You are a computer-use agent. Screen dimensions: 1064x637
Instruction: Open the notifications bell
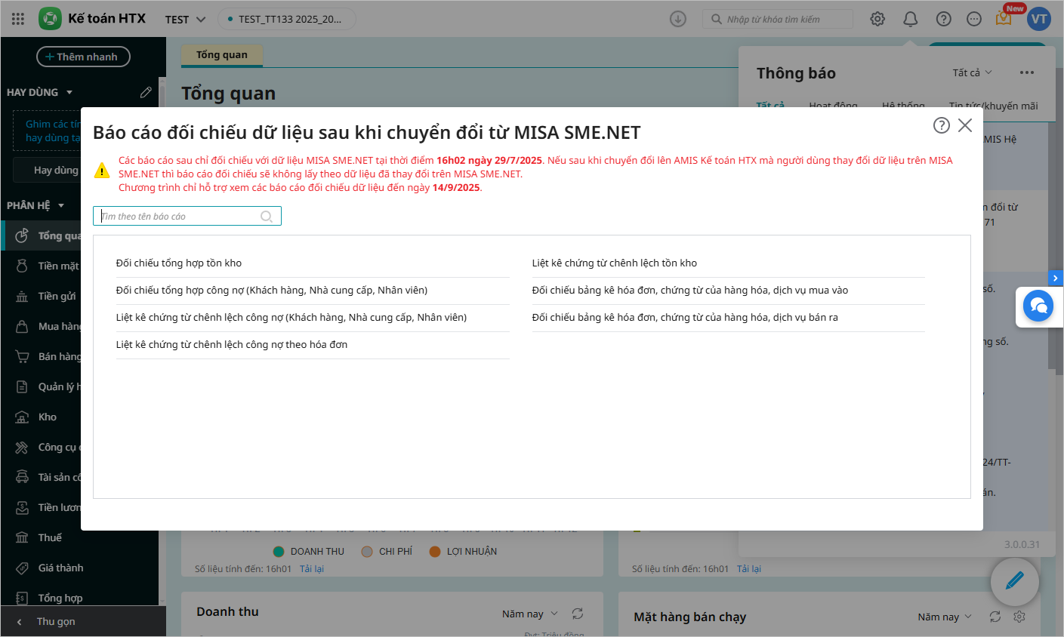911,19
